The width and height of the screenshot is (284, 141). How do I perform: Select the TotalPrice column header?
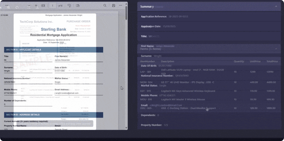tap(272, 61)
